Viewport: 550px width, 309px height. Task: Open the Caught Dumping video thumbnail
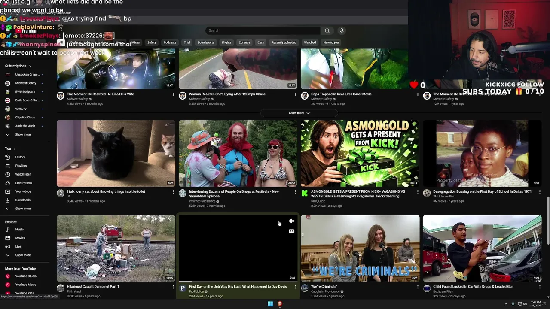tap(116, 248)
